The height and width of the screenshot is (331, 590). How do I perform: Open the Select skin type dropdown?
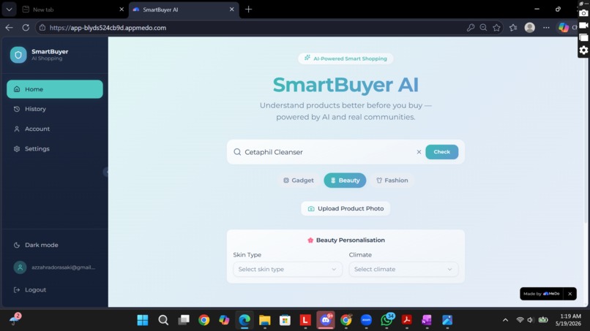point(288,269)
